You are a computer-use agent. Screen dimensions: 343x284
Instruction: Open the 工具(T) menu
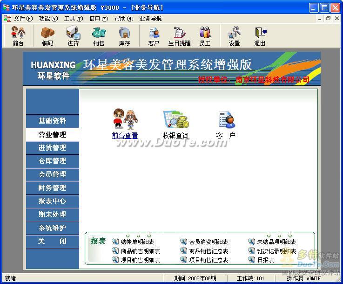tap(74, 19)
